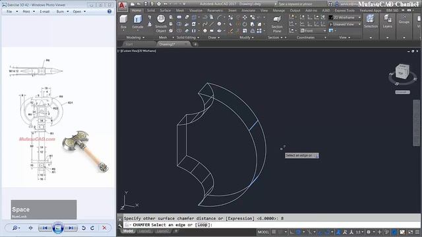Go to the previous photo
Screen dimensions: 422x237
point(45,228)
